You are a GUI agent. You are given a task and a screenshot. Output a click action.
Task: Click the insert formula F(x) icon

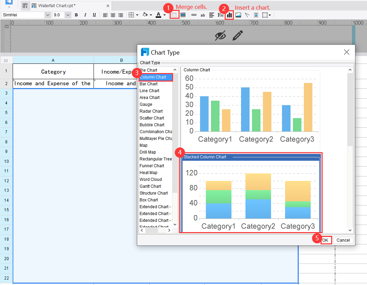coord(220,15)
